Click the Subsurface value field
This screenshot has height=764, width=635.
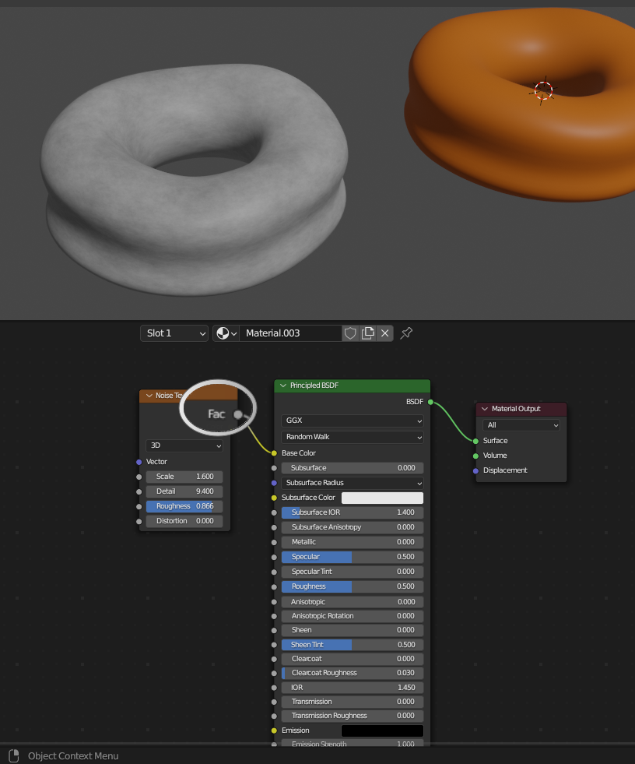352,468
